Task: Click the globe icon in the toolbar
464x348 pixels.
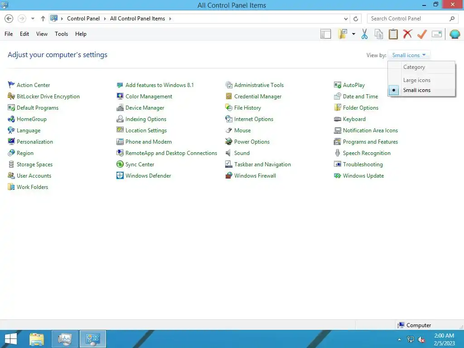Action: click(x=454, y=34)
